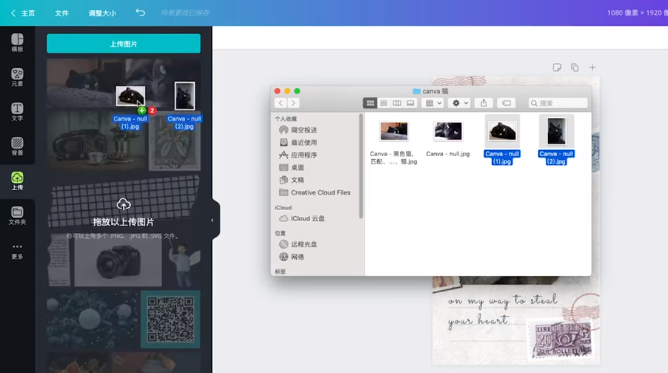This screenshot has width=668, height=373.
Task: Click the Finder green zoom window button
Action: [297, 91]
